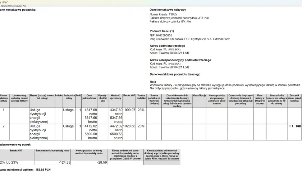Image resolution: width=302 pixels, height=173 pixels.
Task: Click the 'Adres podmiotu trzeciego' heading
Action: pos(167,46)
